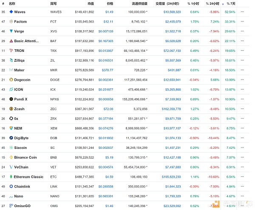Open the Ethereum Classic name link
This screenshot has height=210, width=255.
(28, 177)
